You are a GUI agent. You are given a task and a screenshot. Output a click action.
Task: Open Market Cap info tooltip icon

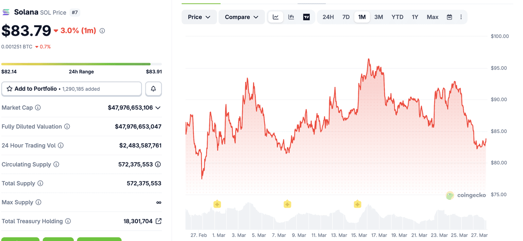38,107
